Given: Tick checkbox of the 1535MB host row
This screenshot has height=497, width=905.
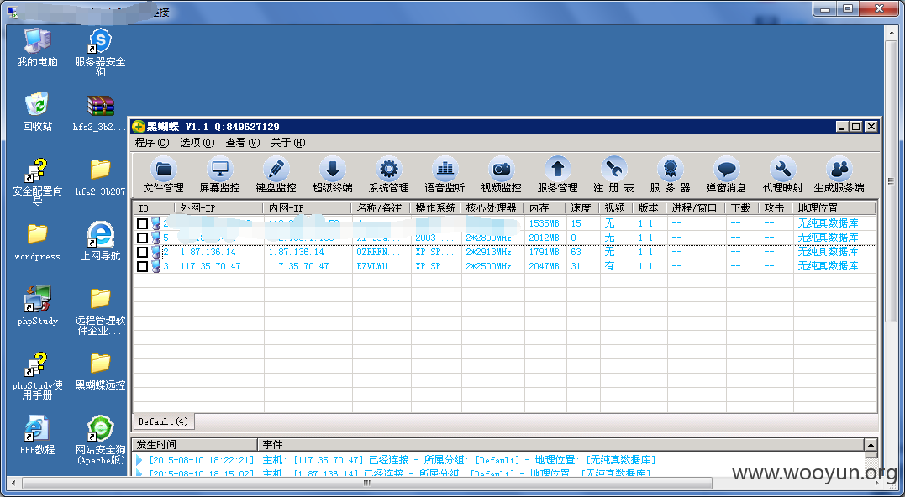Looking at the screenshot, I should tap(143, 223).
